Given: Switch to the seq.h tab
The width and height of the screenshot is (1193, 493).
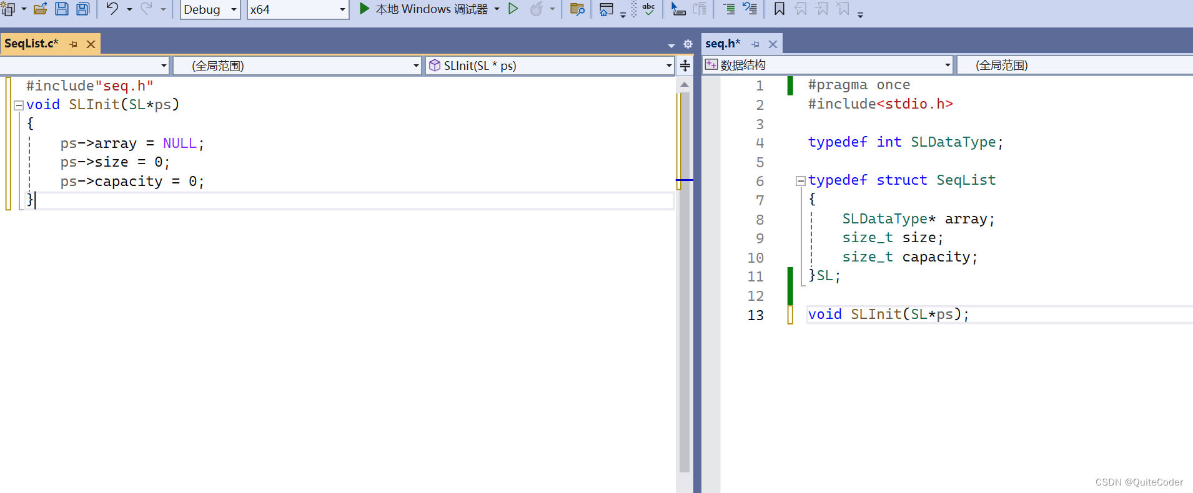Looking at the screenshot, I should (723, 43).
